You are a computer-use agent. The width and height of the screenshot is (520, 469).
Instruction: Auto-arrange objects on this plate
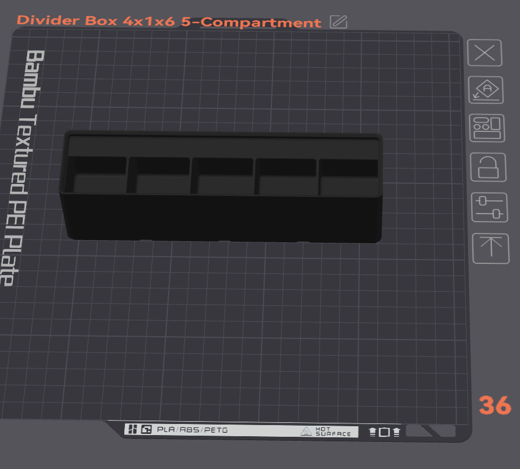pyautogui.click(x=487, y=128)
